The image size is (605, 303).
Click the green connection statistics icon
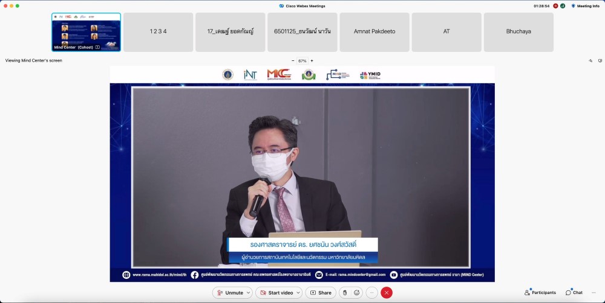563,6
